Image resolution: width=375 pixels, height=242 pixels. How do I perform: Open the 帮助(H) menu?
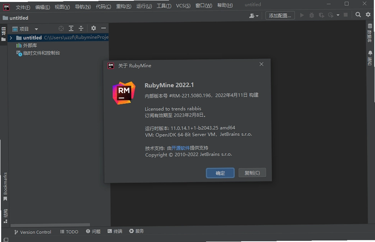click(225, 5)
